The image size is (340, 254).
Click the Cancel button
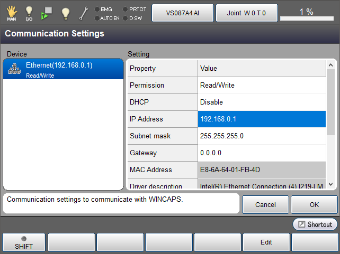(265, 204)
